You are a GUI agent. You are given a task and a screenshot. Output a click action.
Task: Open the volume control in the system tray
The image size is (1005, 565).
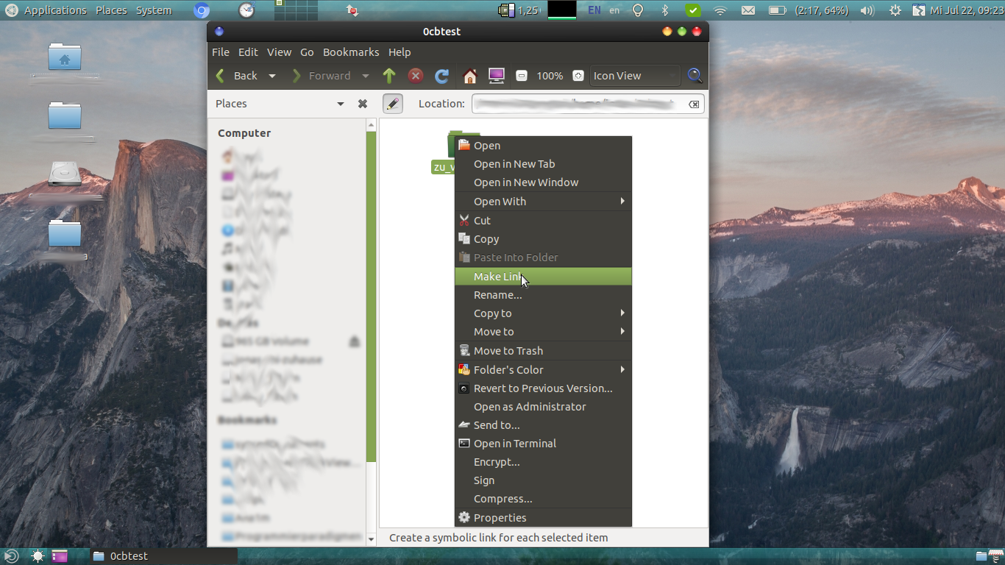[865, 10]
